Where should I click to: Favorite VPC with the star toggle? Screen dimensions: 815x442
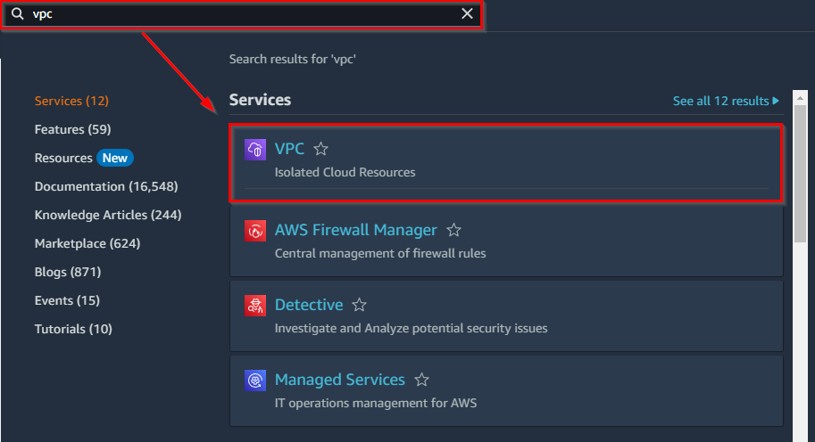tap(321, 150)
